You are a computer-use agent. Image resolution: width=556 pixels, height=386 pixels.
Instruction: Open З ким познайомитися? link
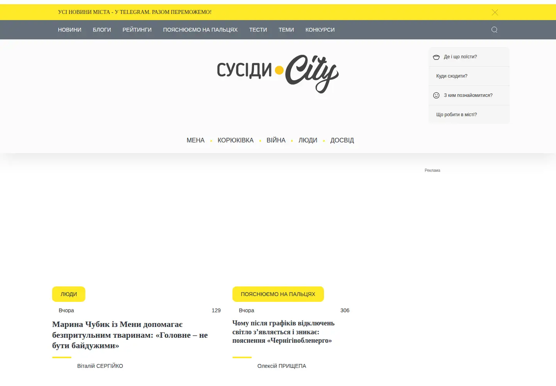(468, 95)
